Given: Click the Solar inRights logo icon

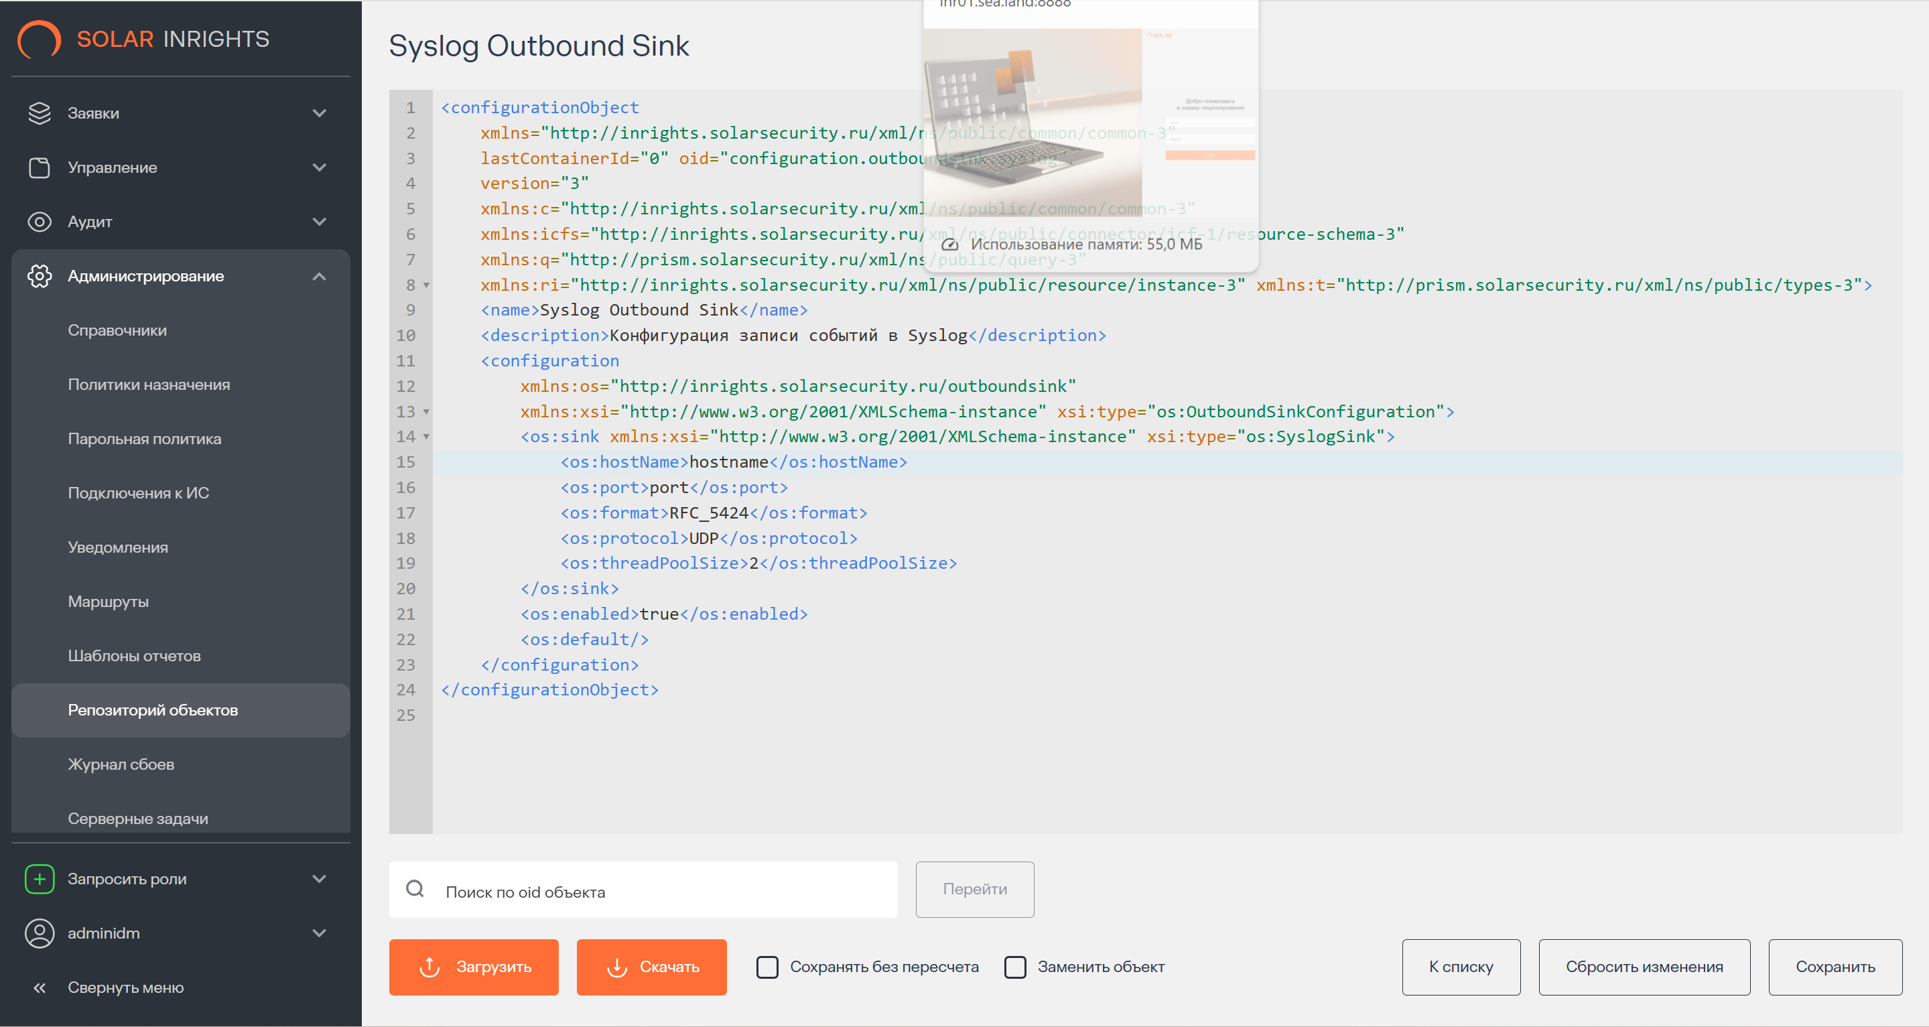Looking at the screenshot, I should [39, 39].
